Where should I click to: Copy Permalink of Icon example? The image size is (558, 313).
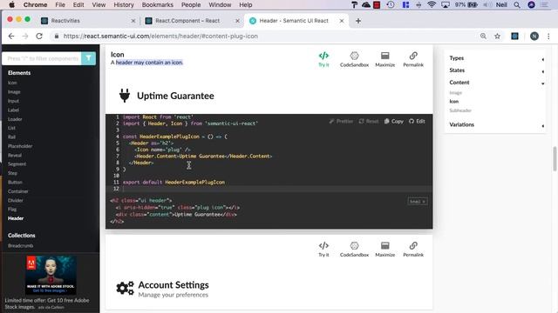[413, 59]
